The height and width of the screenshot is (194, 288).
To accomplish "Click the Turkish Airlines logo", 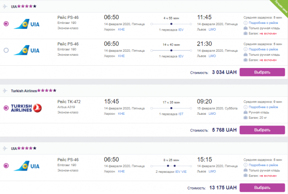I will [26, 108].
